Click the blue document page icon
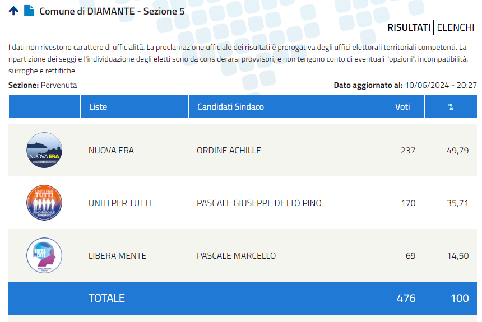 click(x=29, y=11)
